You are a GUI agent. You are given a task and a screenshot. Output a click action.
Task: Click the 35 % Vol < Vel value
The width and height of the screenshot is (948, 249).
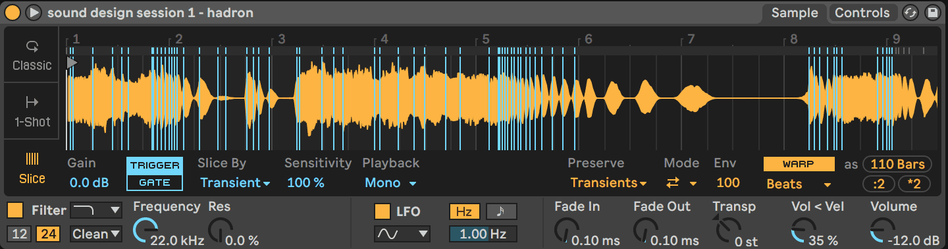coord(823,240)
